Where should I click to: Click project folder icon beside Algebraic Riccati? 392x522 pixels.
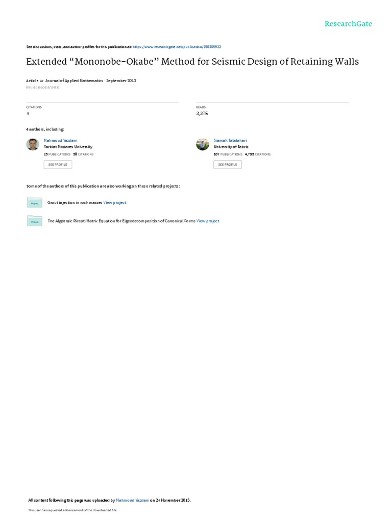(35, 221)
